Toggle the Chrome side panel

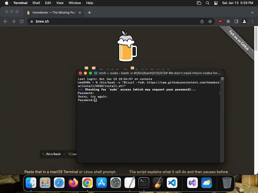point(236,21)
